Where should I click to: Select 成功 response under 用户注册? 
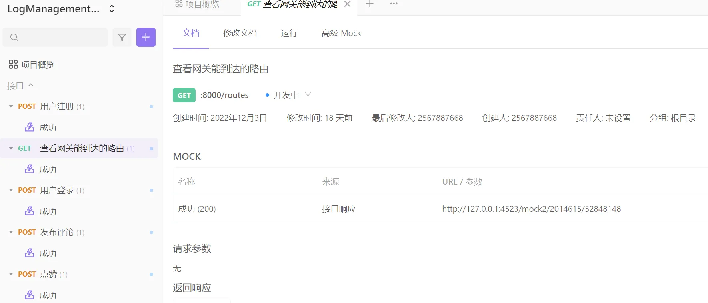click(x=48, y=128)
